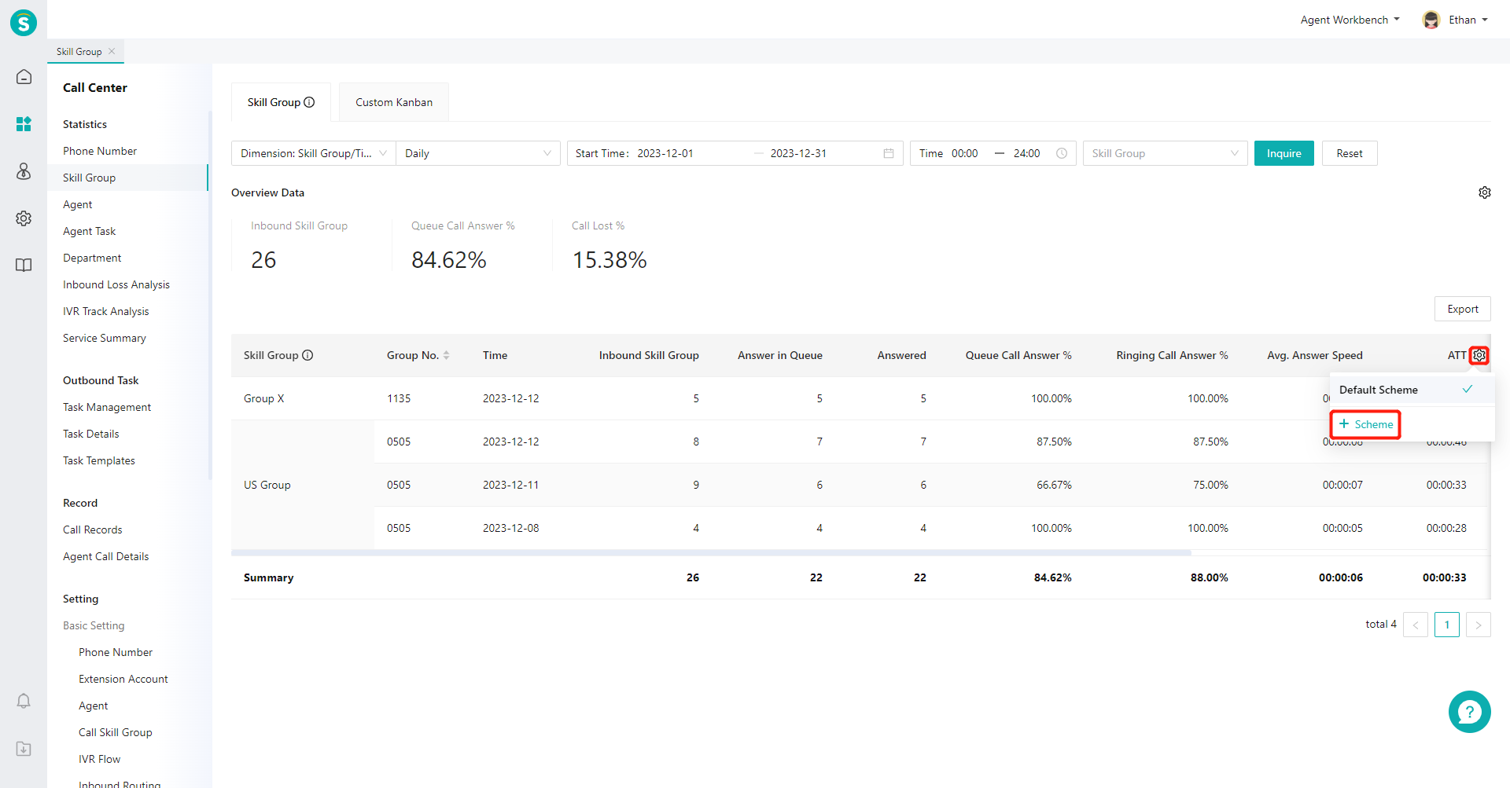Open Task Details menu item
The width and height of the screenshot is (1510, 788).
coord(91,434)
